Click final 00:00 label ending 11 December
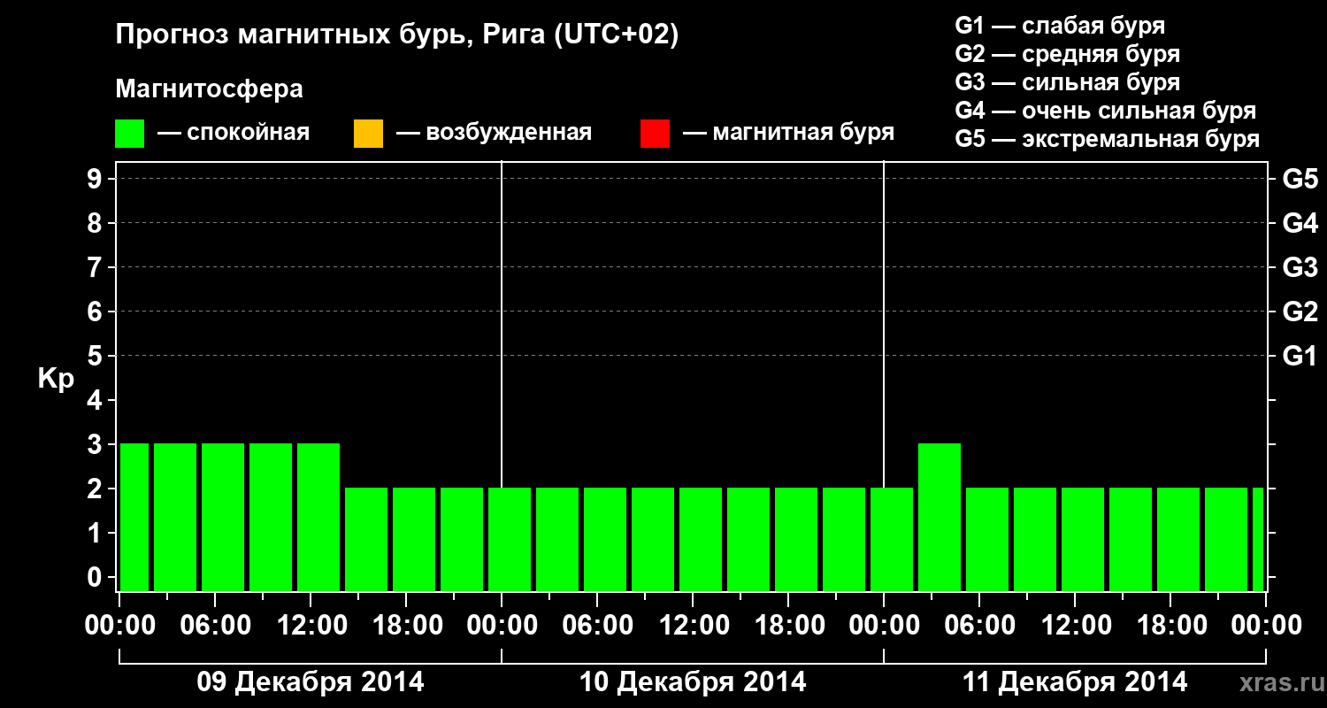The height and width of the screenshot is (708, 1327). (x=1266, y=626)
